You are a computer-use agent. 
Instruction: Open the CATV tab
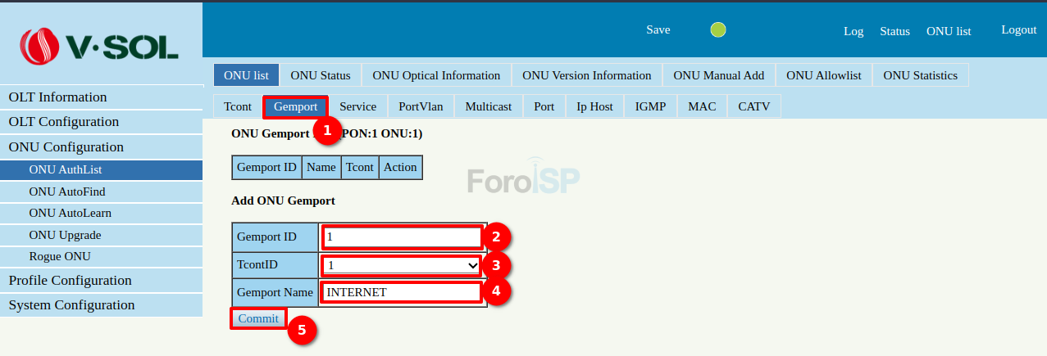click(753, 106)
